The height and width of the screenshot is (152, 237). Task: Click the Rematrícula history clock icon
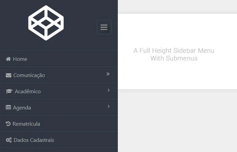[x=8, y=124]
